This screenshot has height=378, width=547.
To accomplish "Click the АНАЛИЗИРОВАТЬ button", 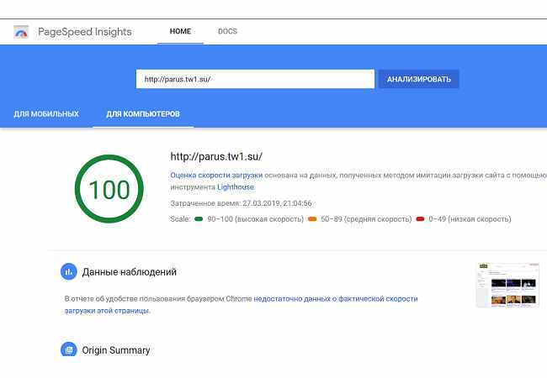I will pos(418,79).
